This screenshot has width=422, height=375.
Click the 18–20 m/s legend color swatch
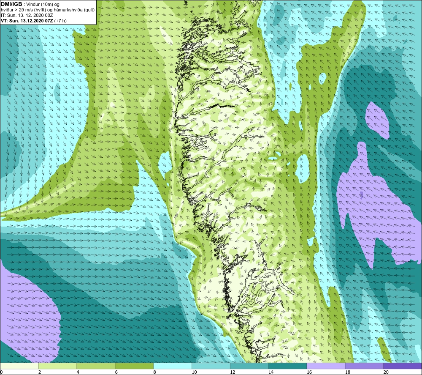click(365, 366)
